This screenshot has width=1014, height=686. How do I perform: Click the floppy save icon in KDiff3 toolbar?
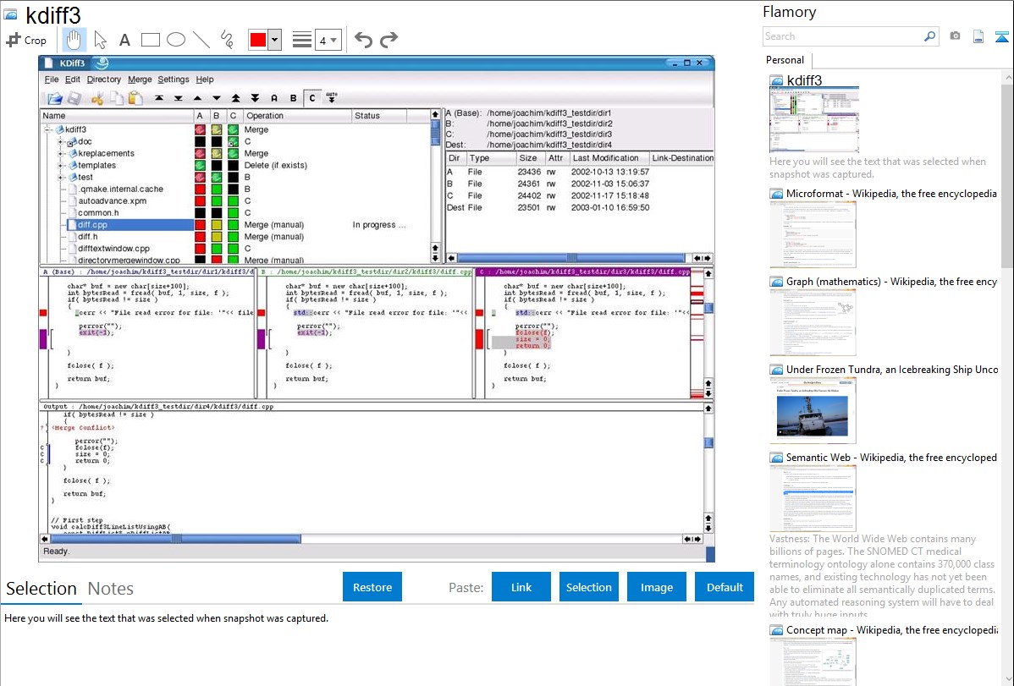coord(74,98)
